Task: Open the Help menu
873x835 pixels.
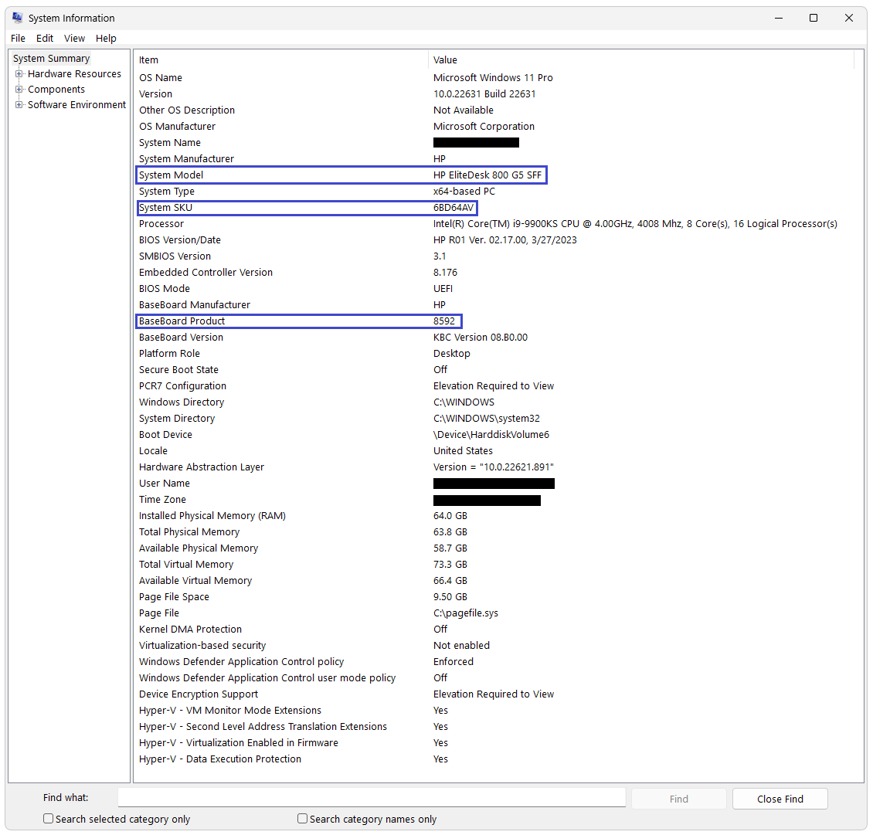Action: pos(106,39)
